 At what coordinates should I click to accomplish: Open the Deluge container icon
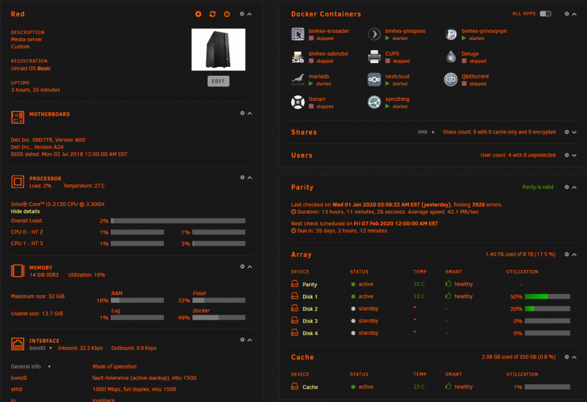tap(451, 57)
